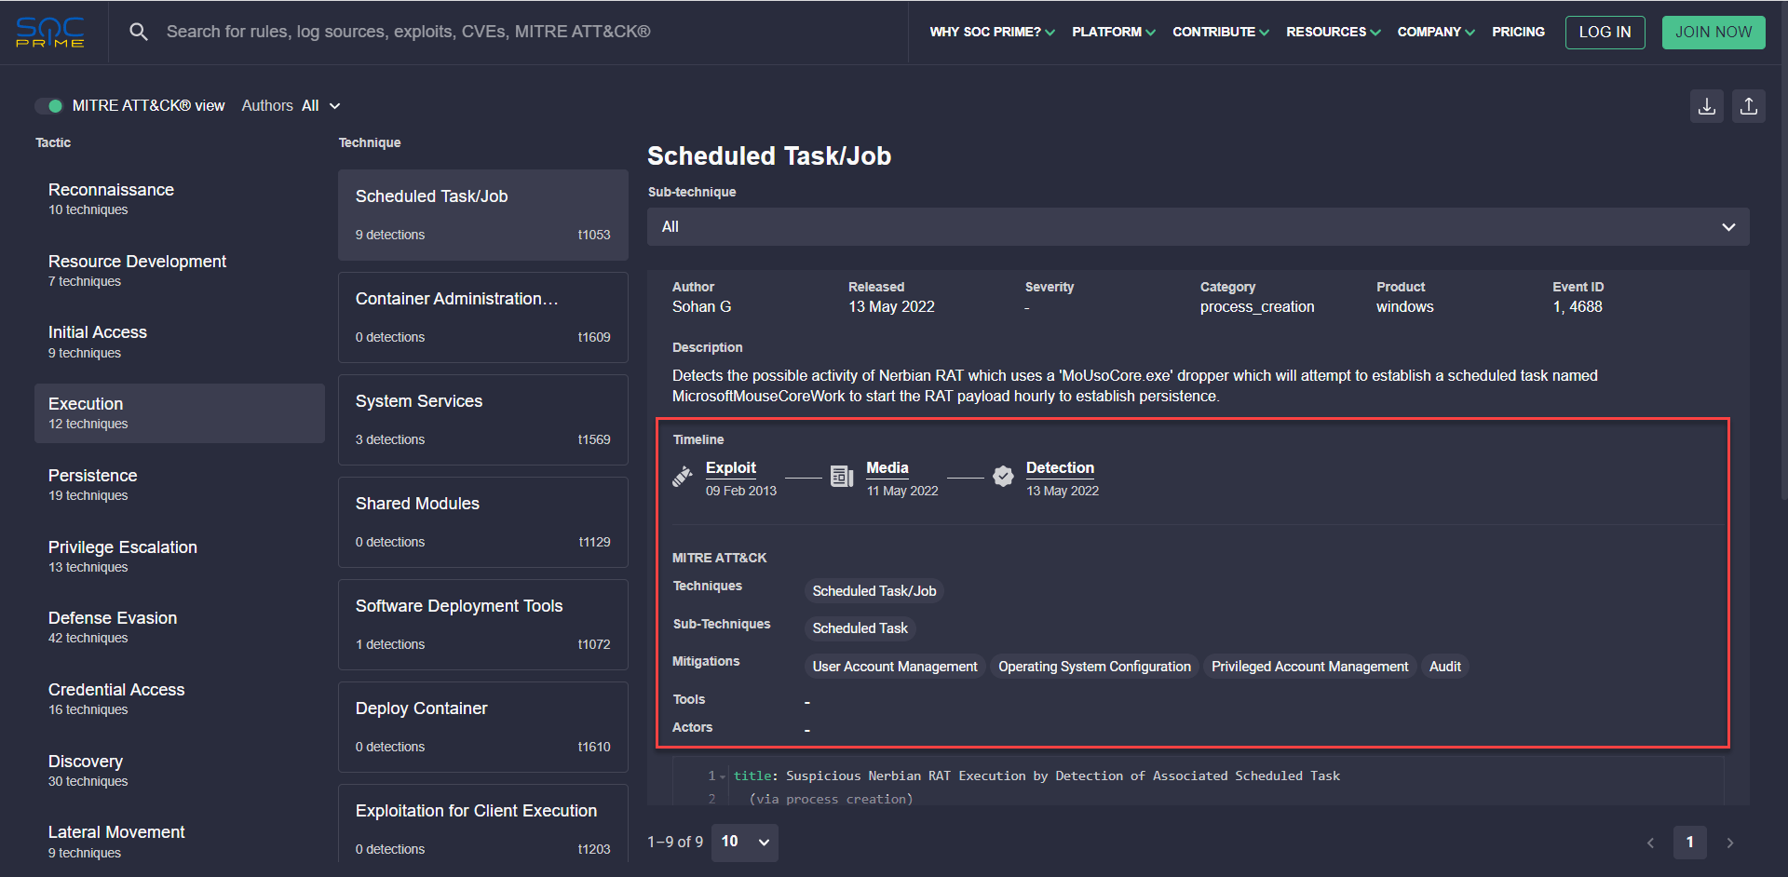Open the Container Administration technique card
This screenshot has width=1788, height=877.
coord(483,317)
